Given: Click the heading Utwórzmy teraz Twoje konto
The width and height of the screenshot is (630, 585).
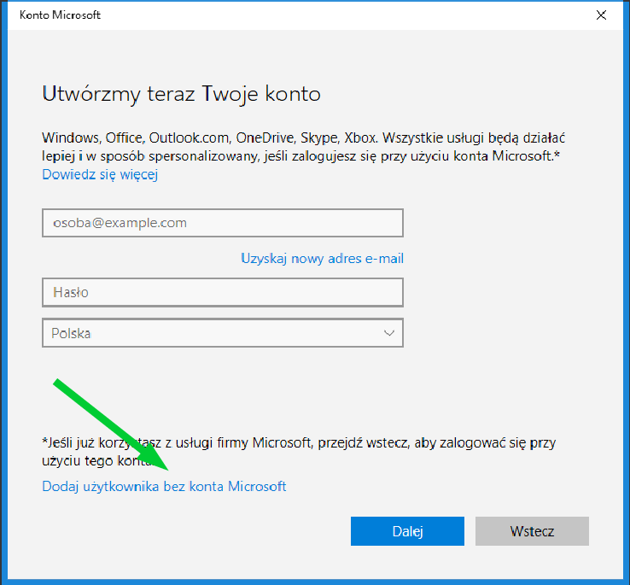Looking at the screenshot, I should coord(181,94).
